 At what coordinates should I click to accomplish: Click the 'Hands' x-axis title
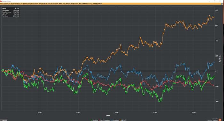(x=108, y=115)
